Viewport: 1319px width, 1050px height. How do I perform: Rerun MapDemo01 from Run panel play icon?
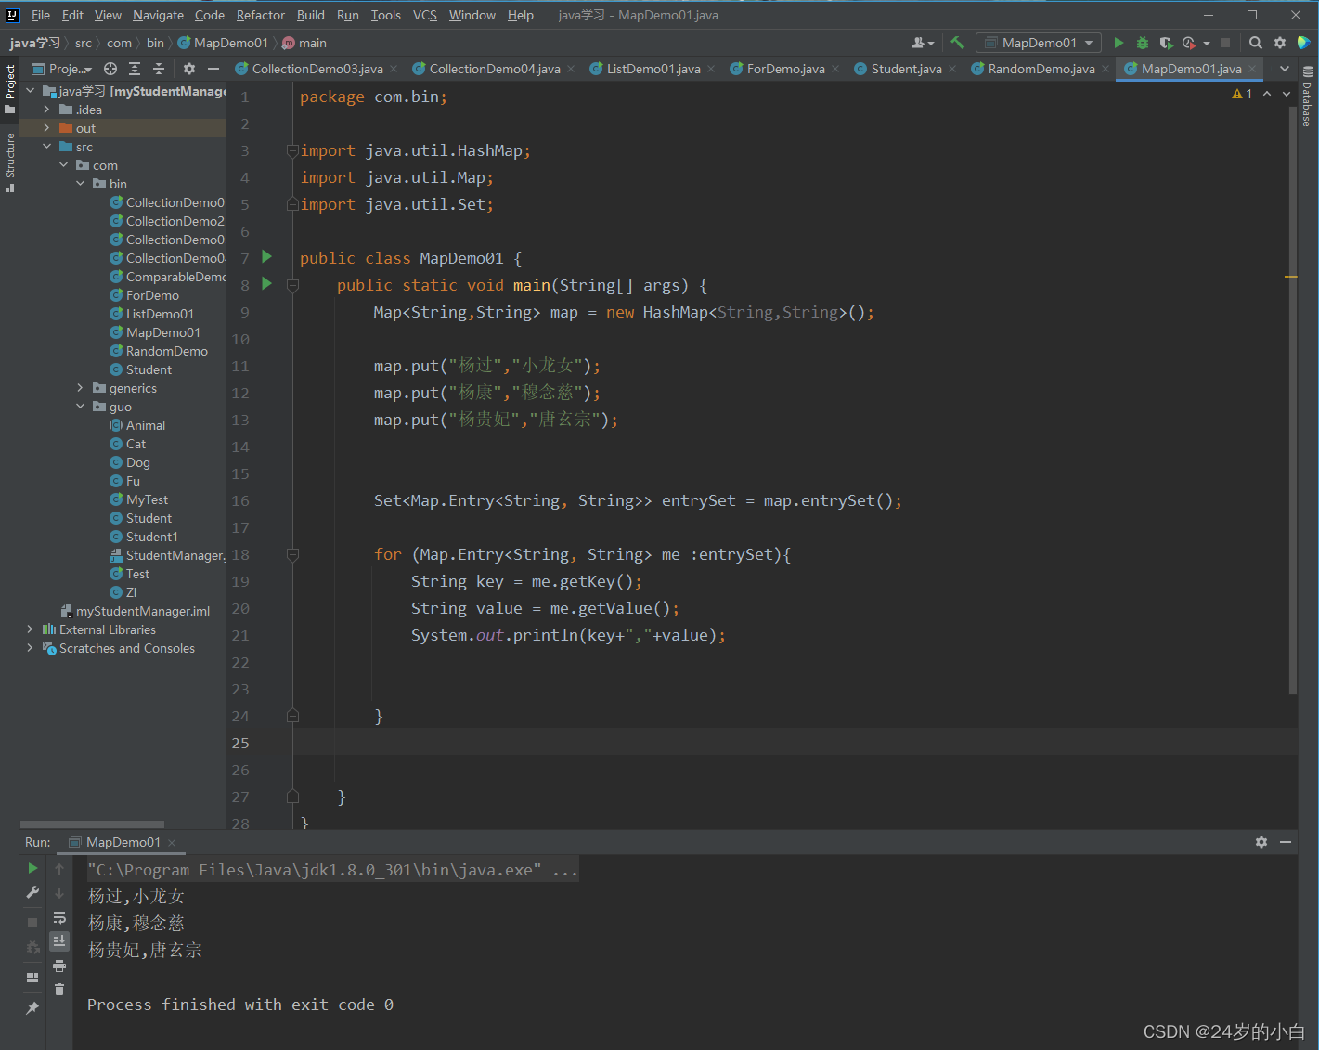[32, 868]
